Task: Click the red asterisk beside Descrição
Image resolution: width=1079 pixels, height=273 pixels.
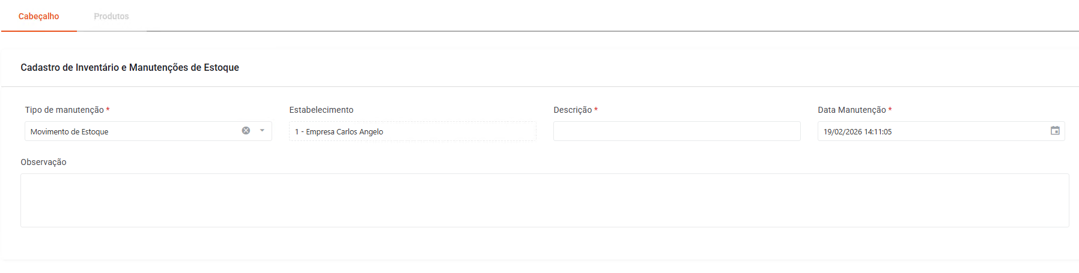Action: coord(596,110)
